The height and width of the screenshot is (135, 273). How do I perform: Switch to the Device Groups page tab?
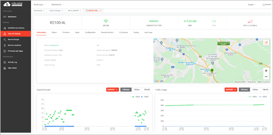click(55, 11)
